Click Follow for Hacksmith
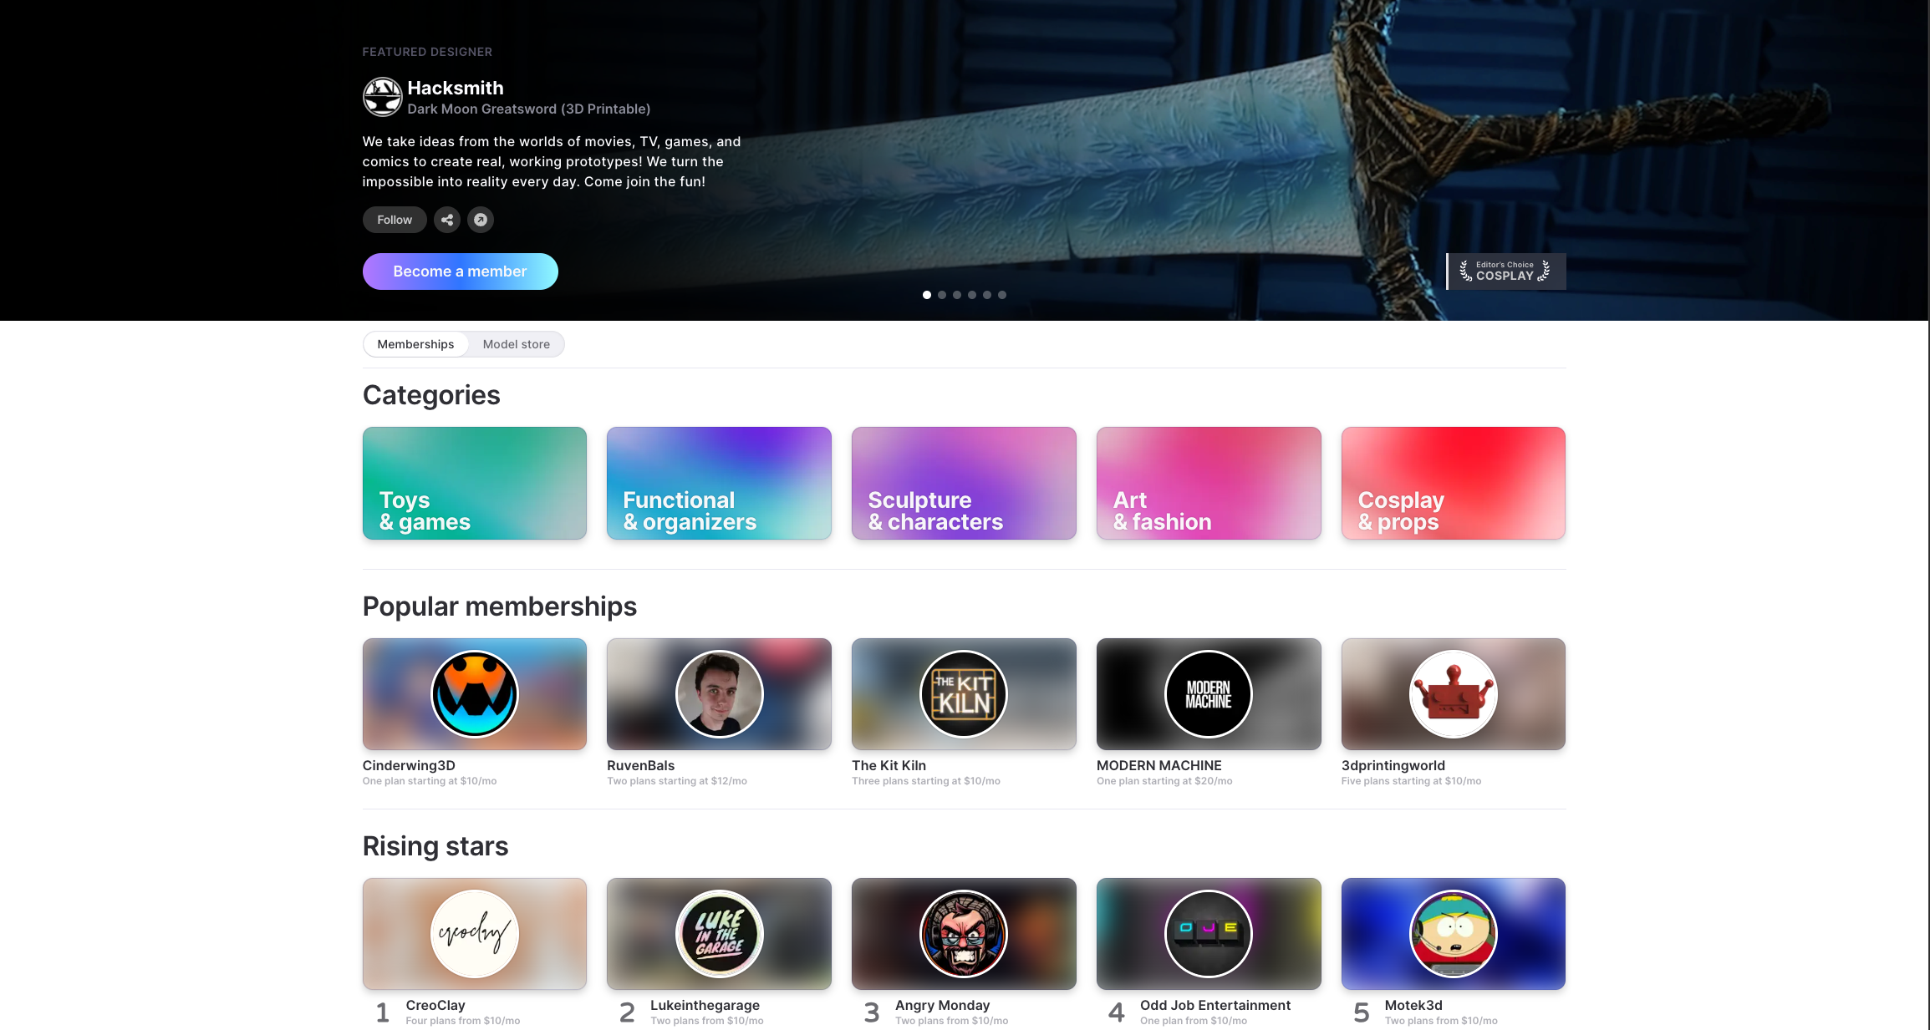The image size is (1930, 1030). [x=394, y=220]
